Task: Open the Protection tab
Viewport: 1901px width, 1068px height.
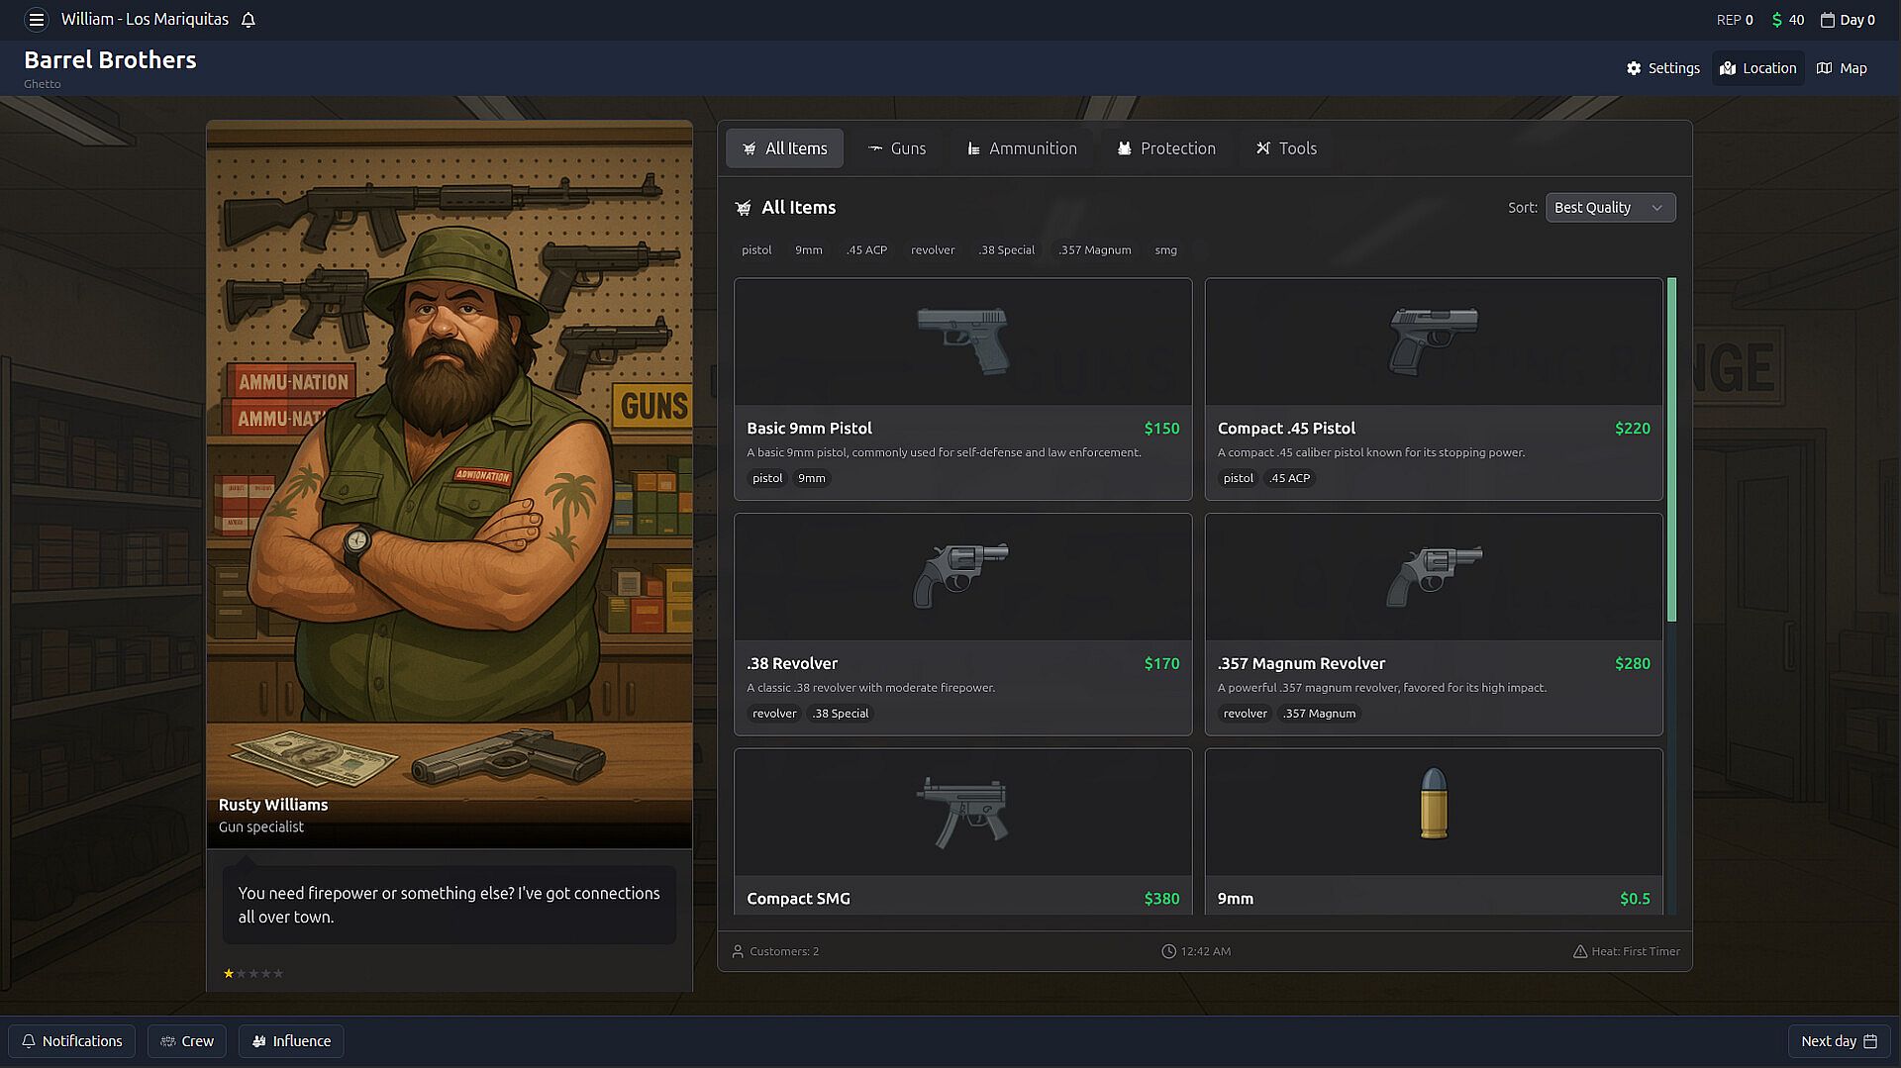Action: (1166, 148)
